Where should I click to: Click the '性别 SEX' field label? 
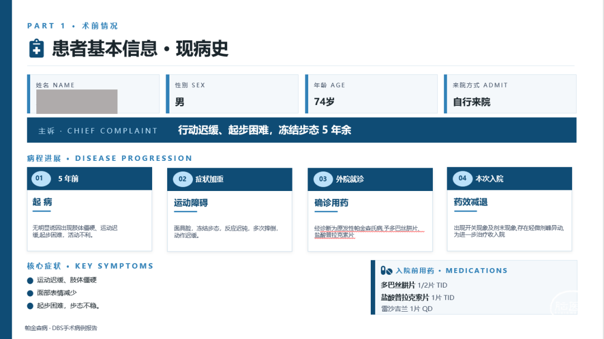pos(190,85)
